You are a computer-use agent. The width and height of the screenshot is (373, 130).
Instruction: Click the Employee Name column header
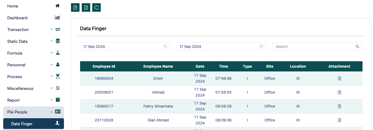[158, 66]
